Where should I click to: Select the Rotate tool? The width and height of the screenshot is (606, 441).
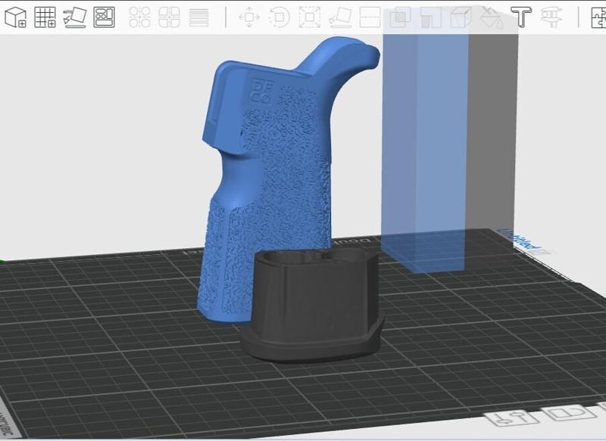pyautogui.click(x=279, y=17)
